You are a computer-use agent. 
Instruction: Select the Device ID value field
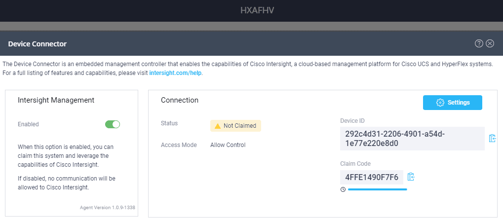(x=412, y=139)
